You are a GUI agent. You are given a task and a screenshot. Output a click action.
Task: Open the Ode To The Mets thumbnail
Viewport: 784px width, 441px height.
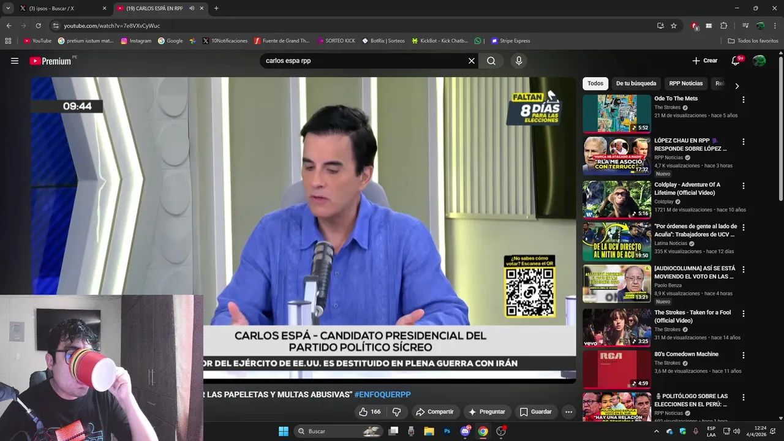click(617, 113)
